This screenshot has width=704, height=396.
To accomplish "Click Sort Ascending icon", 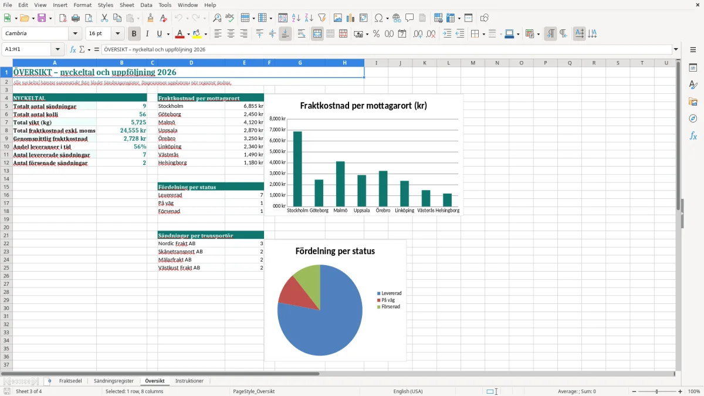I will click(296, 18).
